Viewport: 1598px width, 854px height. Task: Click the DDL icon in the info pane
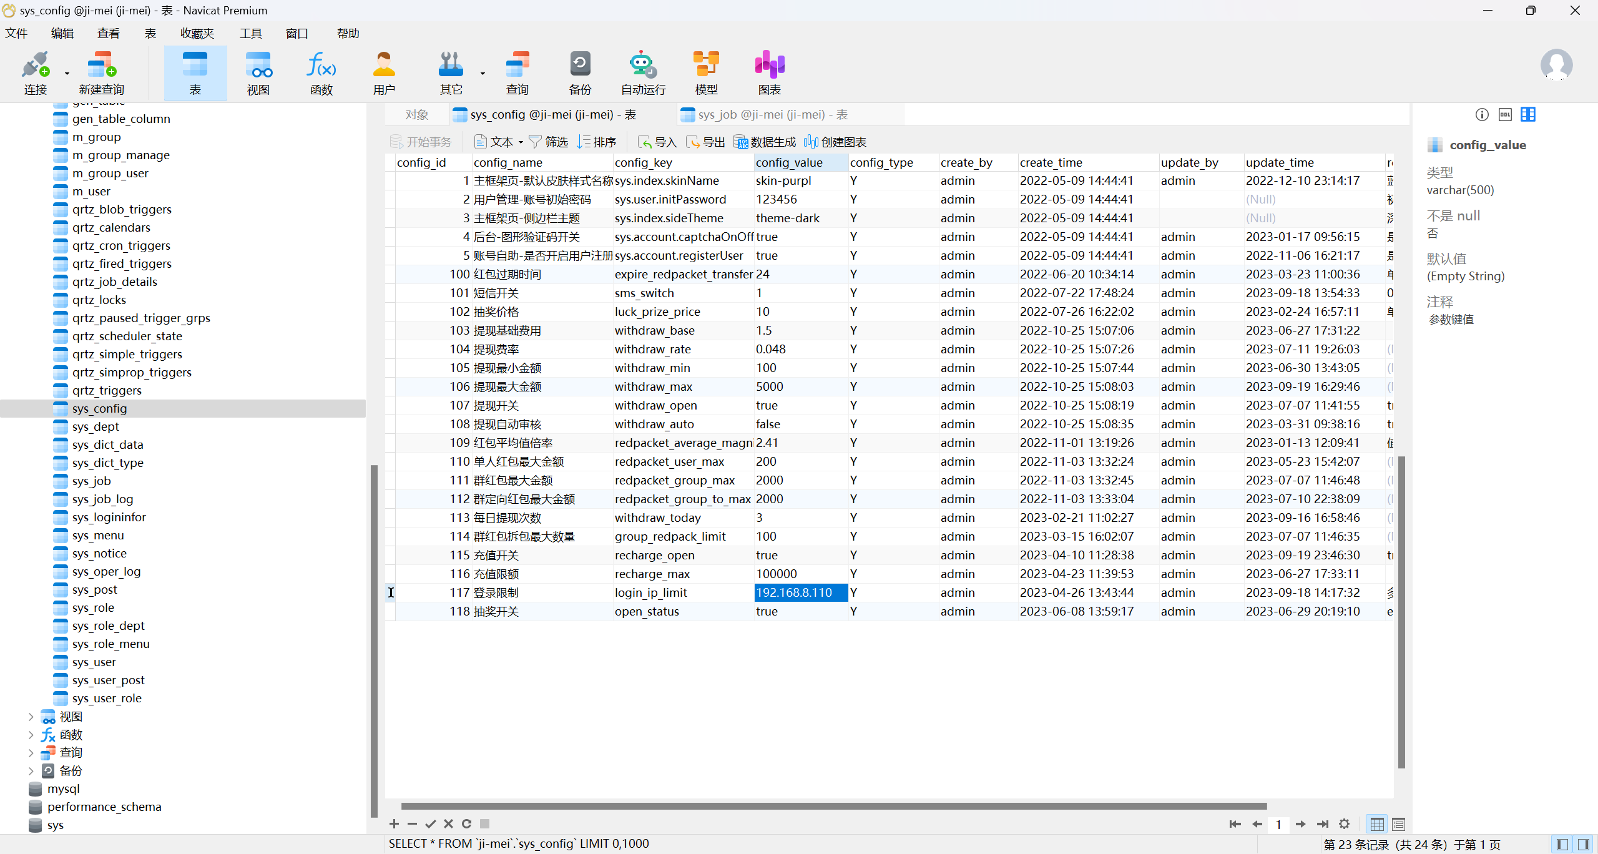[1505, 114]
